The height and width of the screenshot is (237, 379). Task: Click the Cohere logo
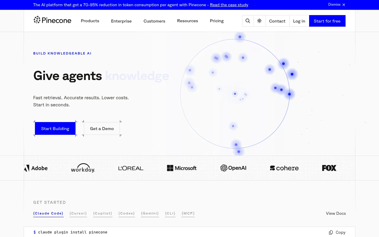pos(284,168)
